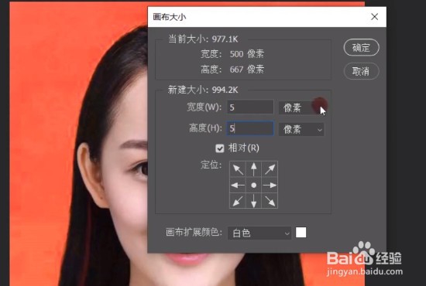The image size is (426, 286).
Task: Set anchor to top-right arrow
Action: (270, 169)
